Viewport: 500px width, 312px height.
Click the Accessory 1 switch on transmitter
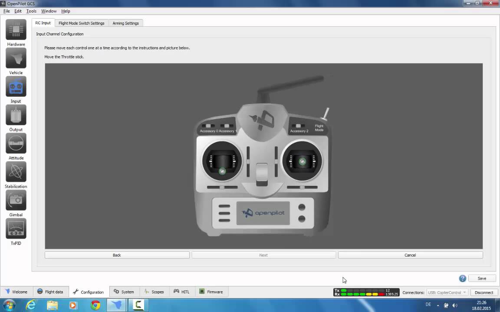(x=227, y=126)
